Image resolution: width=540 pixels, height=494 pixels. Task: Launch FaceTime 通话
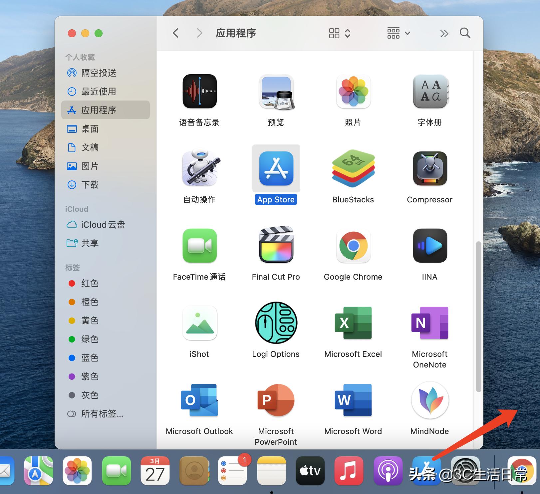[199, 246]
